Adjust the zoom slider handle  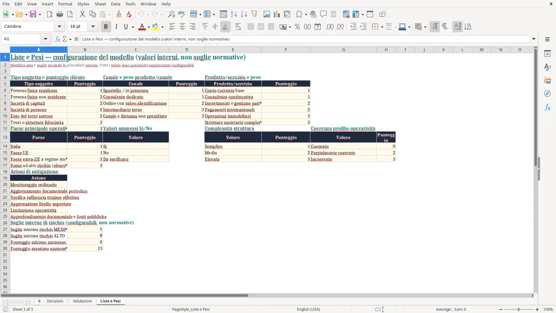[x=519, y=309]
